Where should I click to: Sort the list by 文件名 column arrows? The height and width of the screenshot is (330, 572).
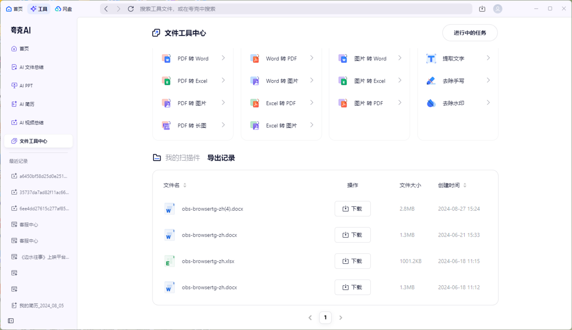185,186
